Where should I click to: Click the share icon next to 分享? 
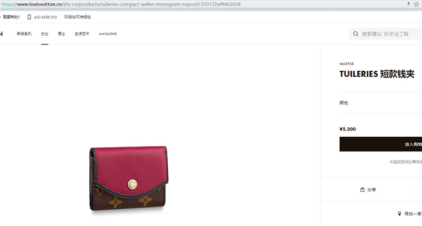pos(362,190)
